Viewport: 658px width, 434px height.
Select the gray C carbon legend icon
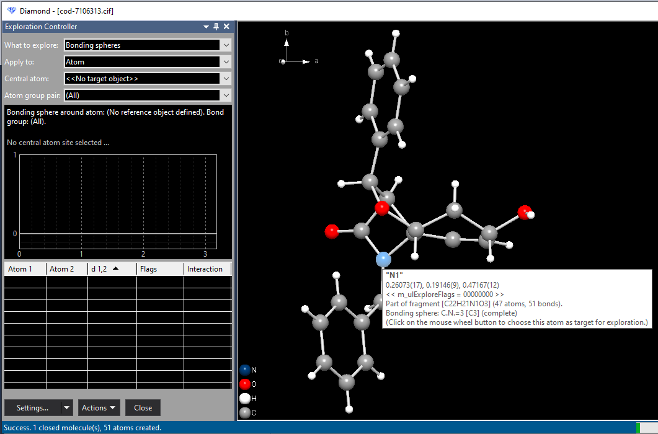[244, 412]
